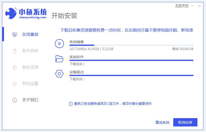Click the warning info icon before 重装之前

click(x=71, y=104)
